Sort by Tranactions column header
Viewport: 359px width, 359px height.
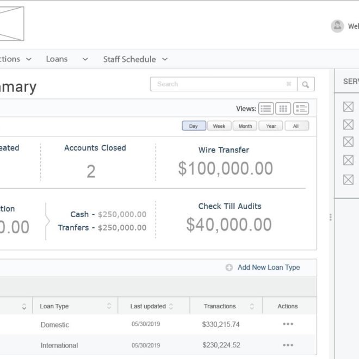click(252, 306)
